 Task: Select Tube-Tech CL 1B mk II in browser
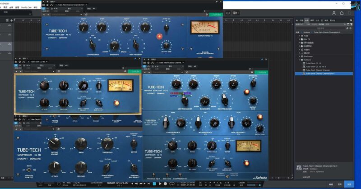[x=316, y=67]
